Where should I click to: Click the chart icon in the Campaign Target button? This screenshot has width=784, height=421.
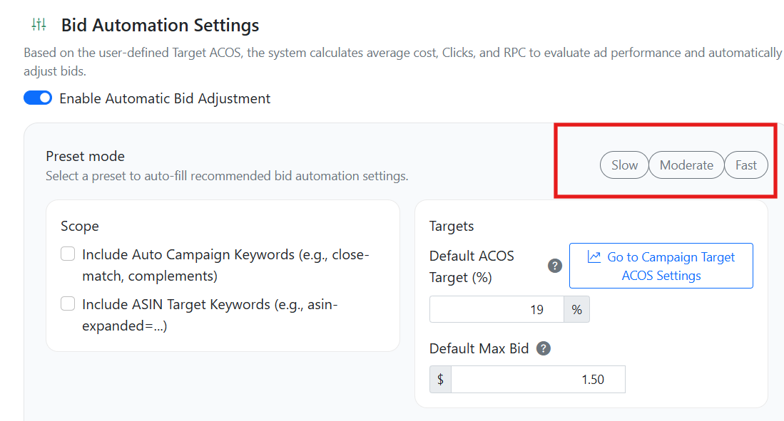click(594, 257)
